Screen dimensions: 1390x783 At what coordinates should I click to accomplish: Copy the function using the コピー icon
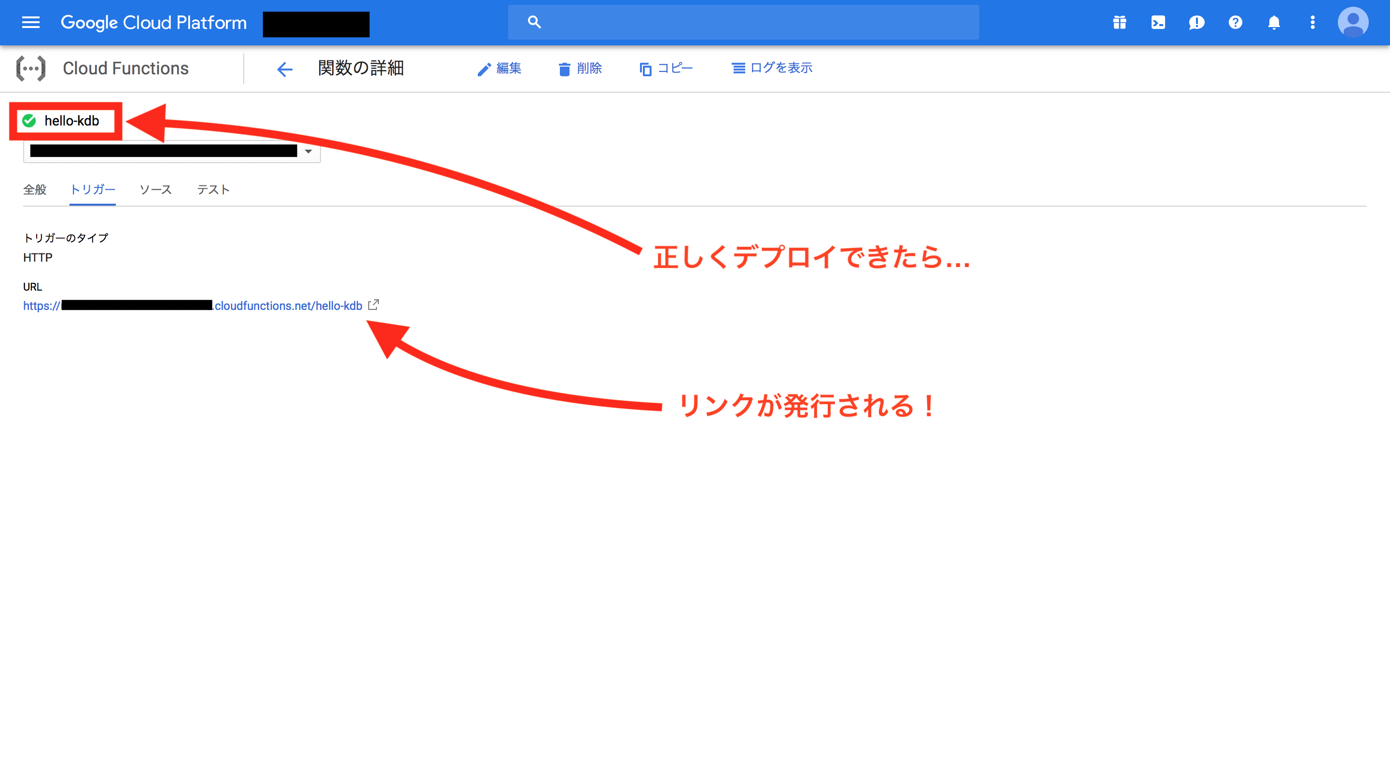(x=667, y=68)
